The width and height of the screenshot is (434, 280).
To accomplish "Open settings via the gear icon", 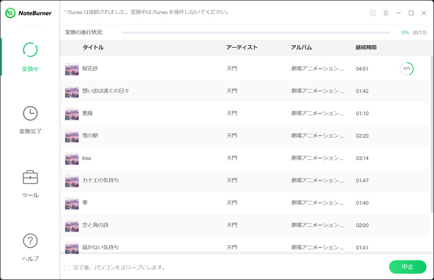I will (x=373, y=13).
